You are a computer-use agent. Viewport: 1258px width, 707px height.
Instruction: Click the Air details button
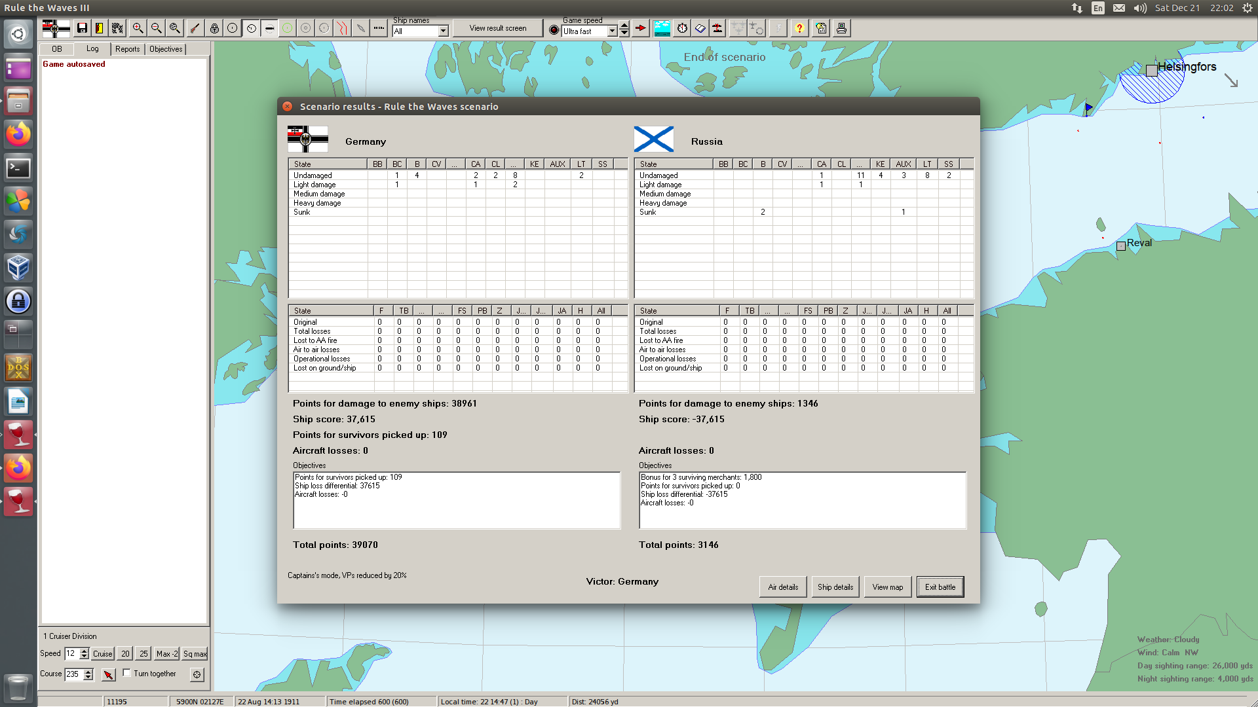(x=783, y=587)
